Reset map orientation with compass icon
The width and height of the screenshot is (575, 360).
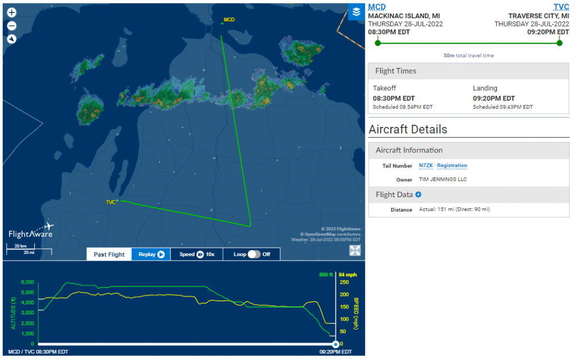pyautogui.click(x=12, y=39)
